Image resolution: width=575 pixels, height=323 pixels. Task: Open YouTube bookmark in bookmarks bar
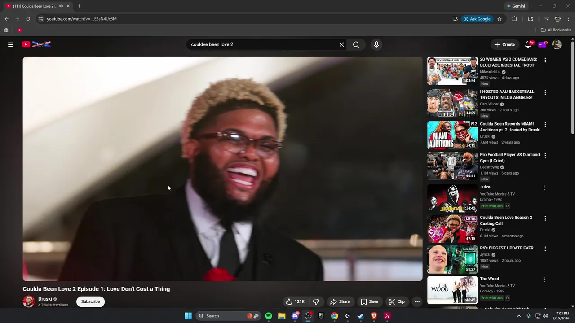coord(20,30)
